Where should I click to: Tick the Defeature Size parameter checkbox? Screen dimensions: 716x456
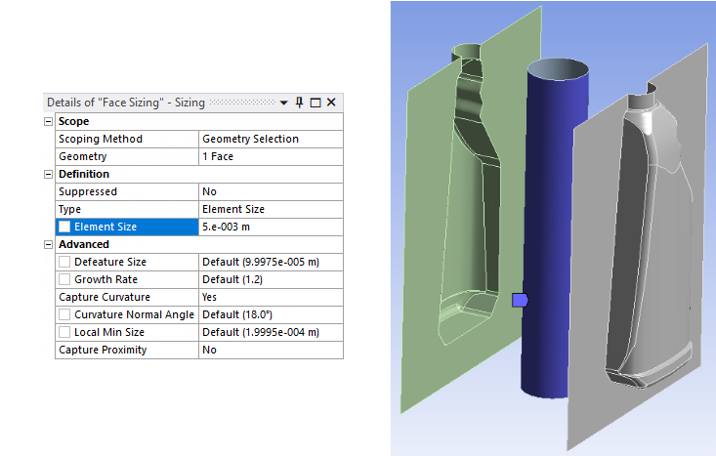coord(64,262)
